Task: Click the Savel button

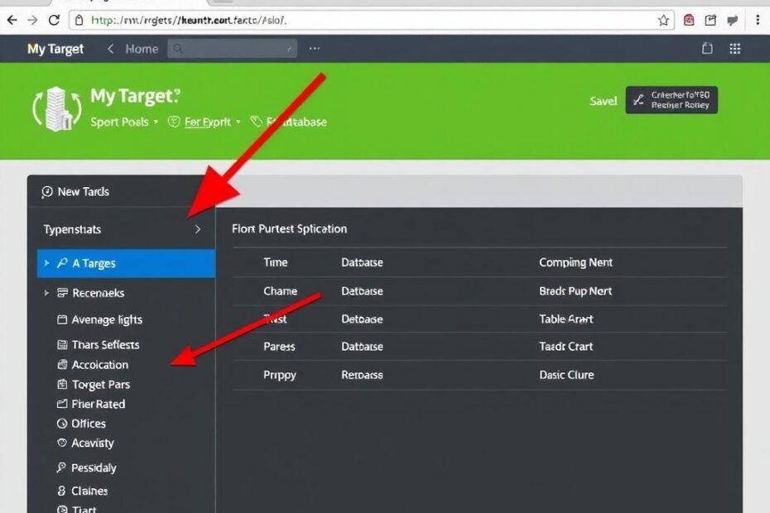Action: tap(603, 101)
